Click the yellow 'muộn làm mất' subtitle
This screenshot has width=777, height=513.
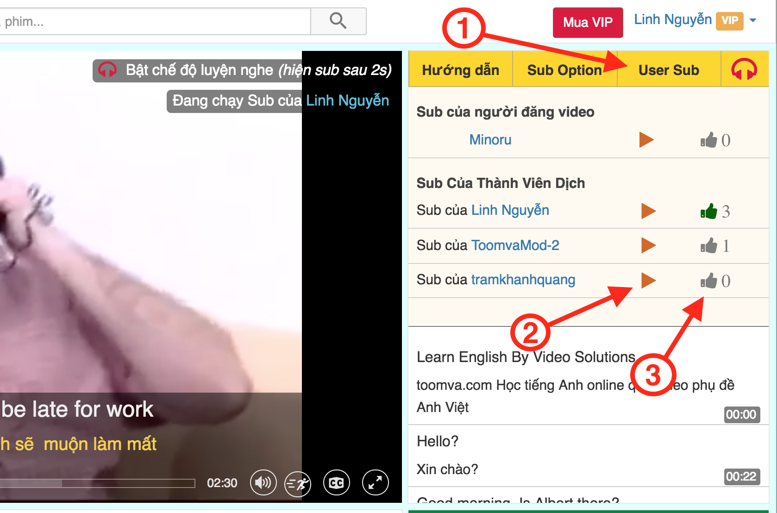coord(100,444)
